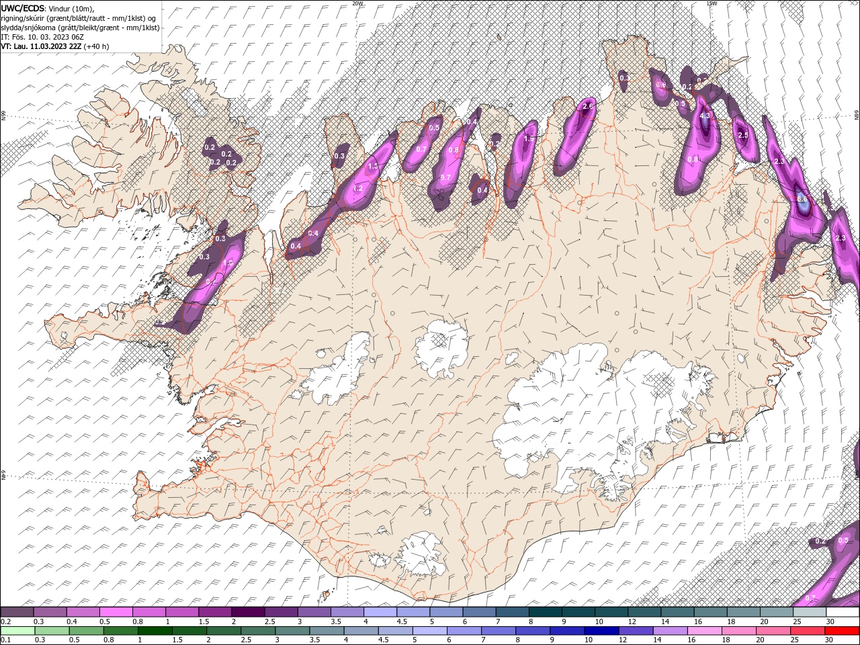Click the rain legend swatch labeled 2.5
The image size is (860, 645).
pyautogui.click(x=257, y=631)
